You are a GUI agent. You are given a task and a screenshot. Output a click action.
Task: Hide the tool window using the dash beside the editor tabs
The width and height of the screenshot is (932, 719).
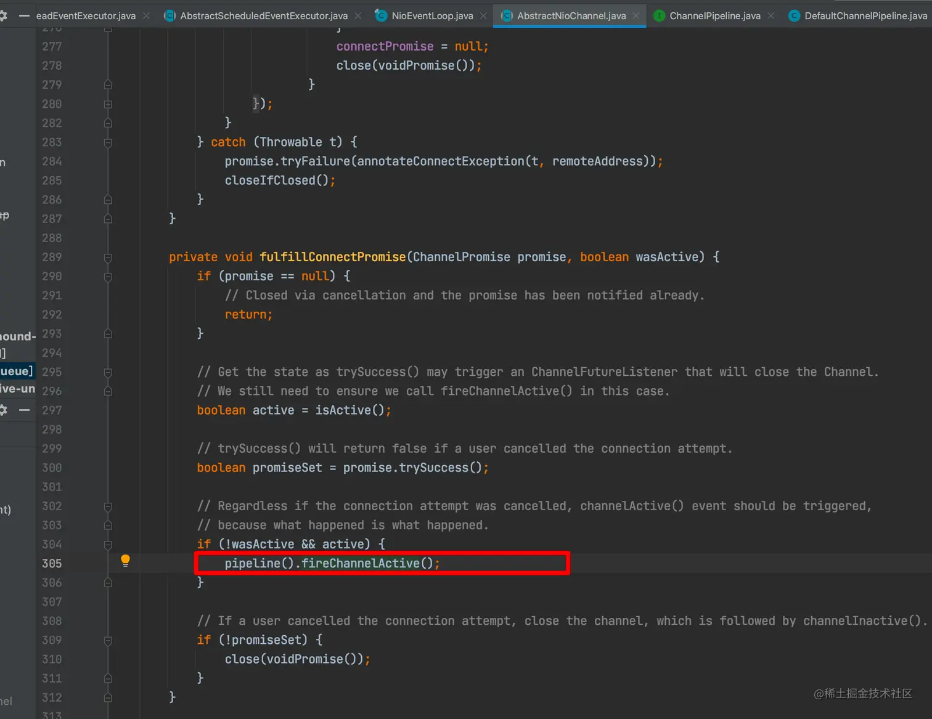(24, 15)
